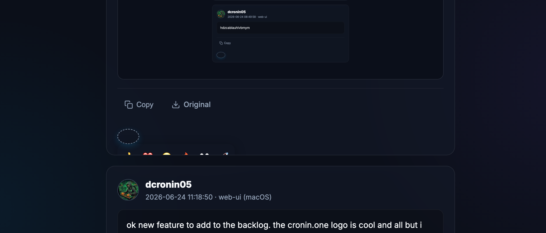The height and width of the screenshot is (233, 546).
Task: Select the web-ui (macOS) client label
Action: (x=245, y=197)
